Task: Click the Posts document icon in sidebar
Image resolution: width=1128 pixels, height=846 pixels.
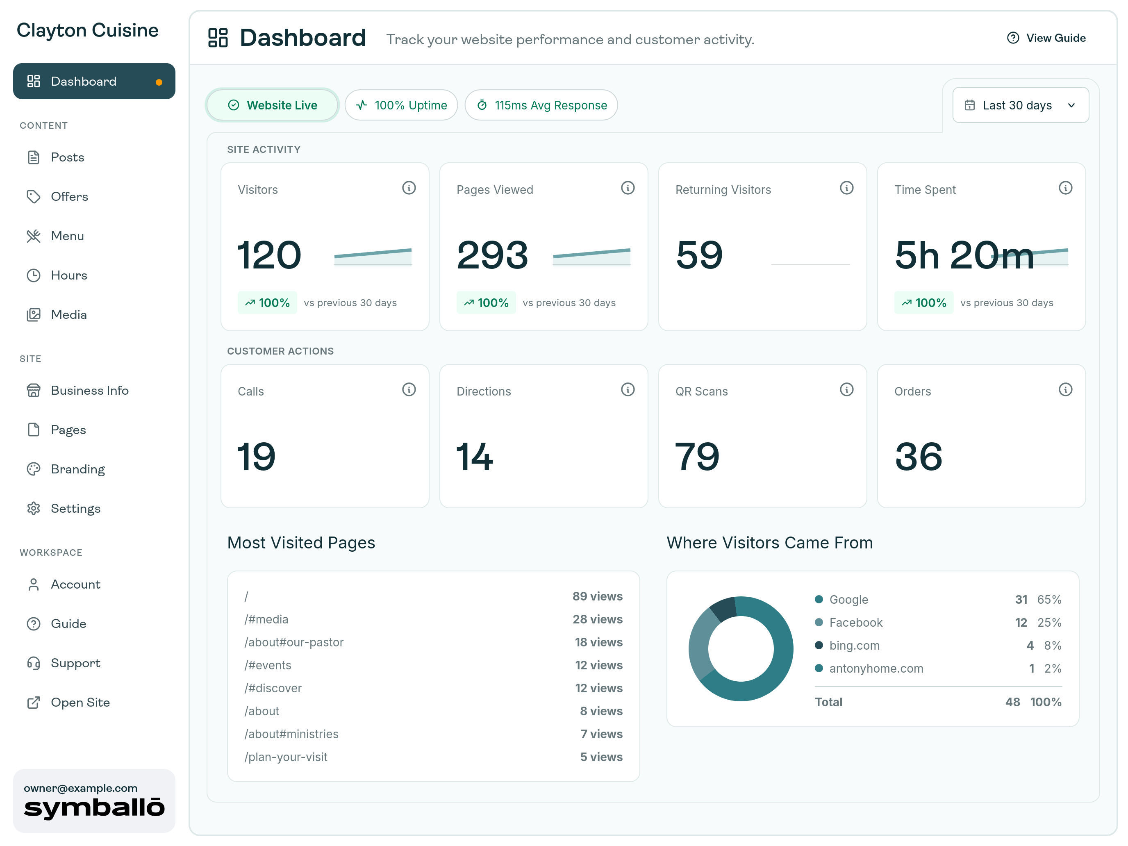Action: [34, 157]
